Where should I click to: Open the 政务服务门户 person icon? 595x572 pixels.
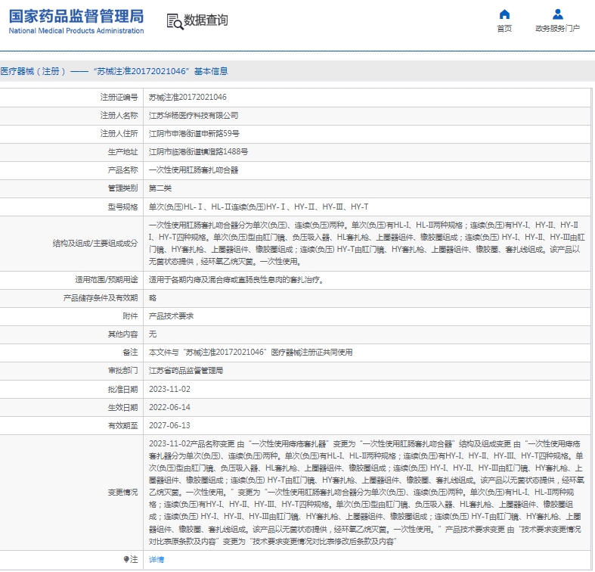[557, 14]
